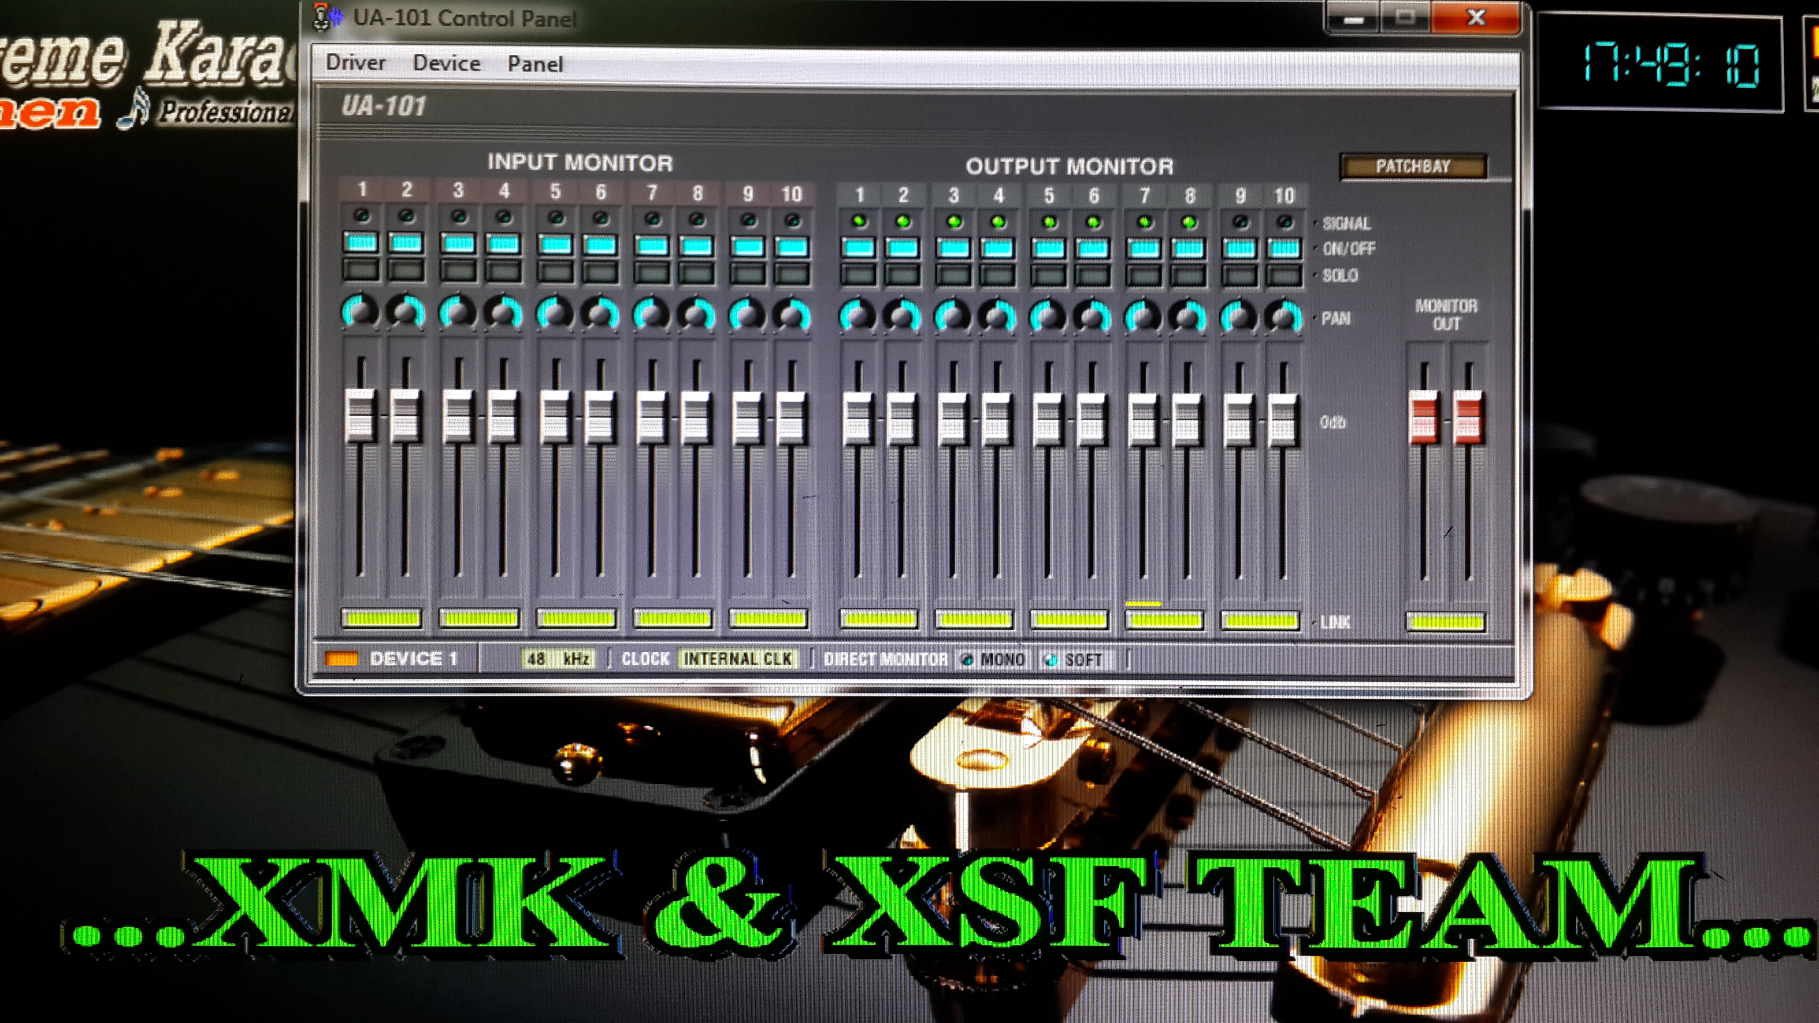Enable SOLO on Output Monitor channel 7
This screenshot has height=1023, width=1819.
(1144, 274)
